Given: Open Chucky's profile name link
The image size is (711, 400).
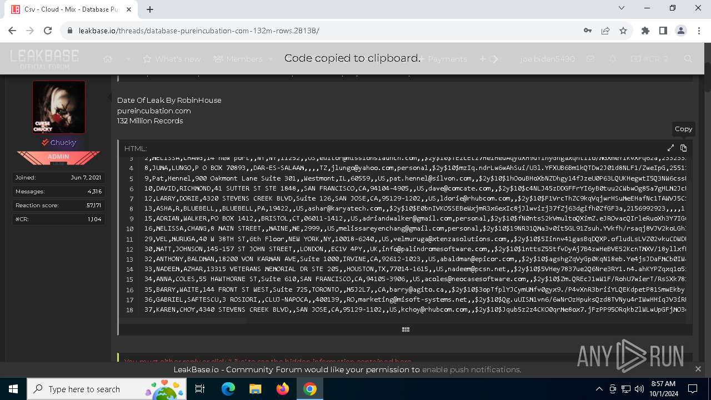Looking at the screenshot, I should pyautogui.click(x=63, y=143).
